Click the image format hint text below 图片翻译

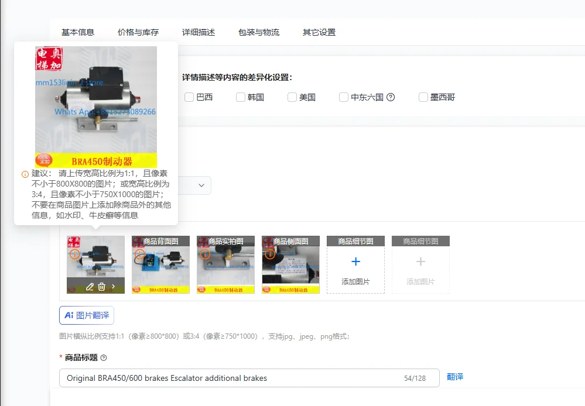click(204, 336)
